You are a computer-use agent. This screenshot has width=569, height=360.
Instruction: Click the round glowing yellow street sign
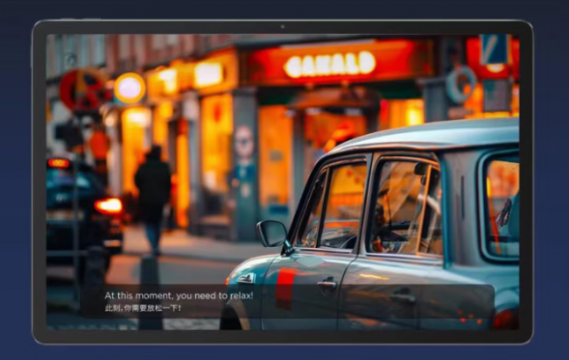click(130, 88)
